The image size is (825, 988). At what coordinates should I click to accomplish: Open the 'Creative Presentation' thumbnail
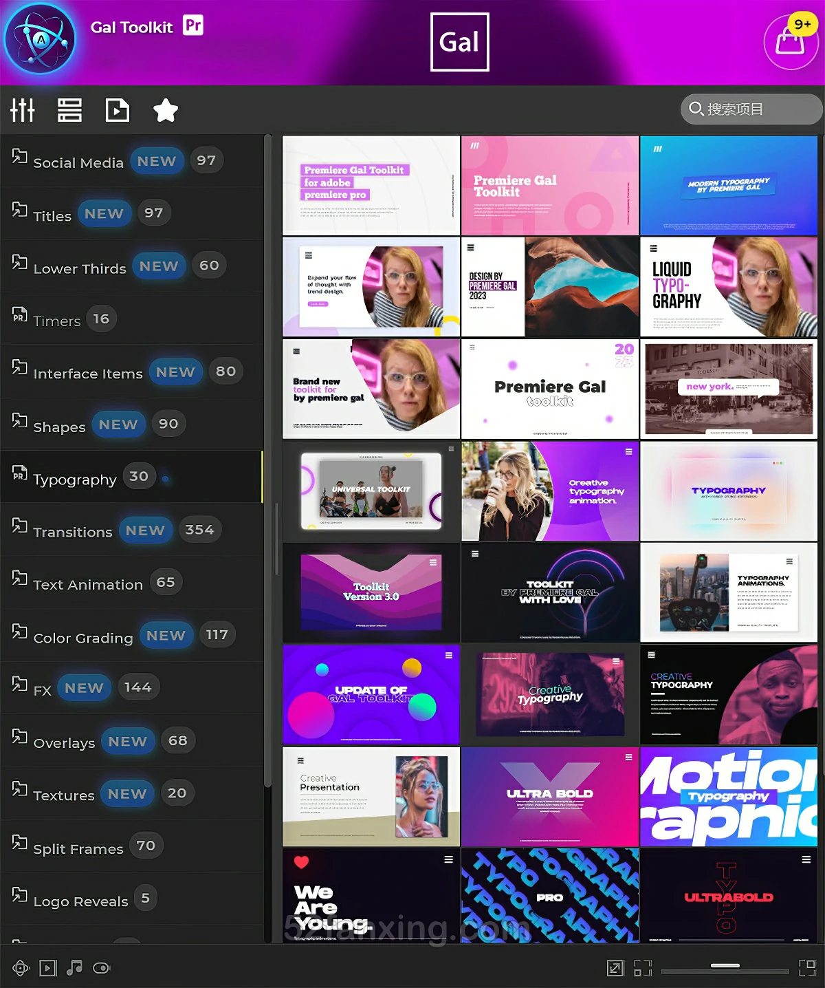tap(371, 797)
